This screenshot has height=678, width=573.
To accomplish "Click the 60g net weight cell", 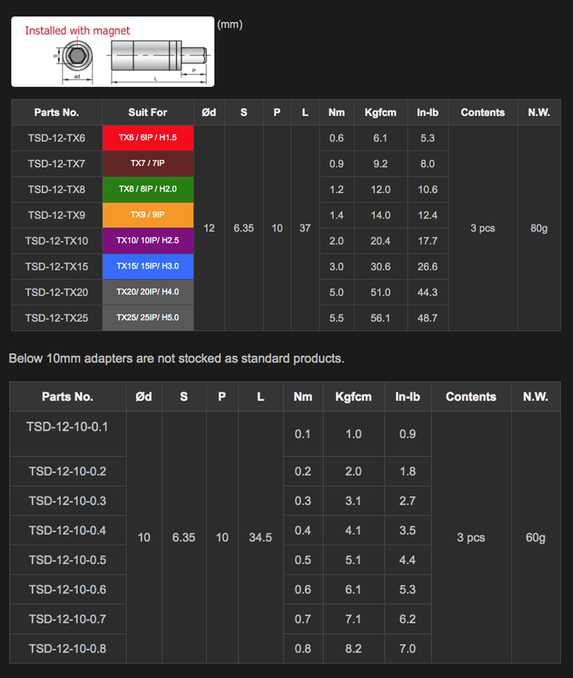I will (536, 538).
